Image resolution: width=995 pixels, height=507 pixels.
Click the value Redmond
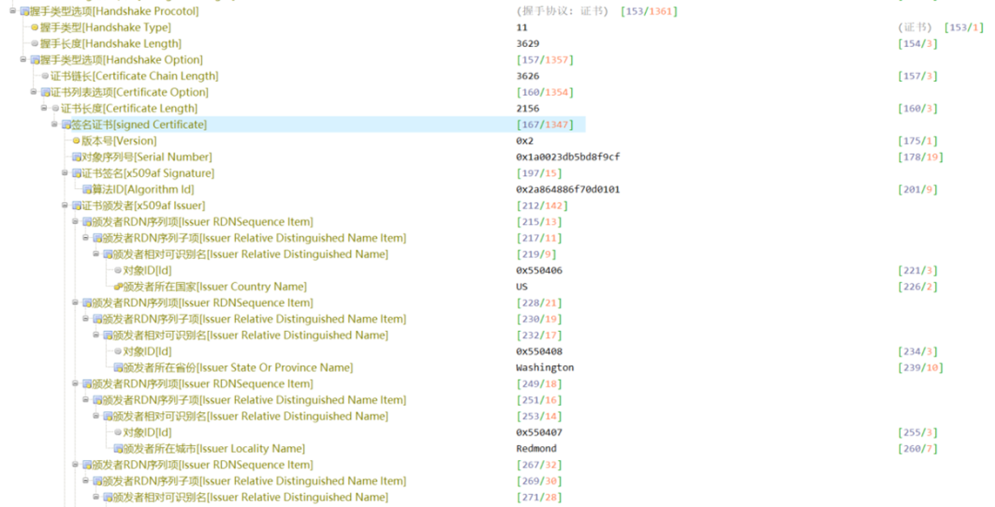pos(536,449)
